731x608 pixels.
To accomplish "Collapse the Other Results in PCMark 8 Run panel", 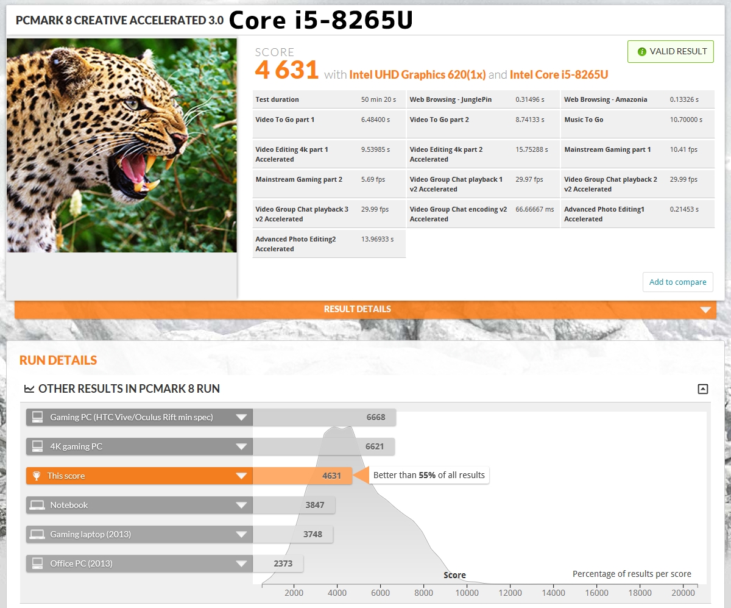I will [x=703, y=389].
